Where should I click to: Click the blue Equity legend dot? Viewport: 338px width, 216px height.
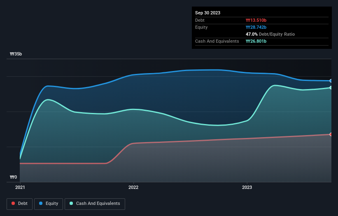coord(41,203)
